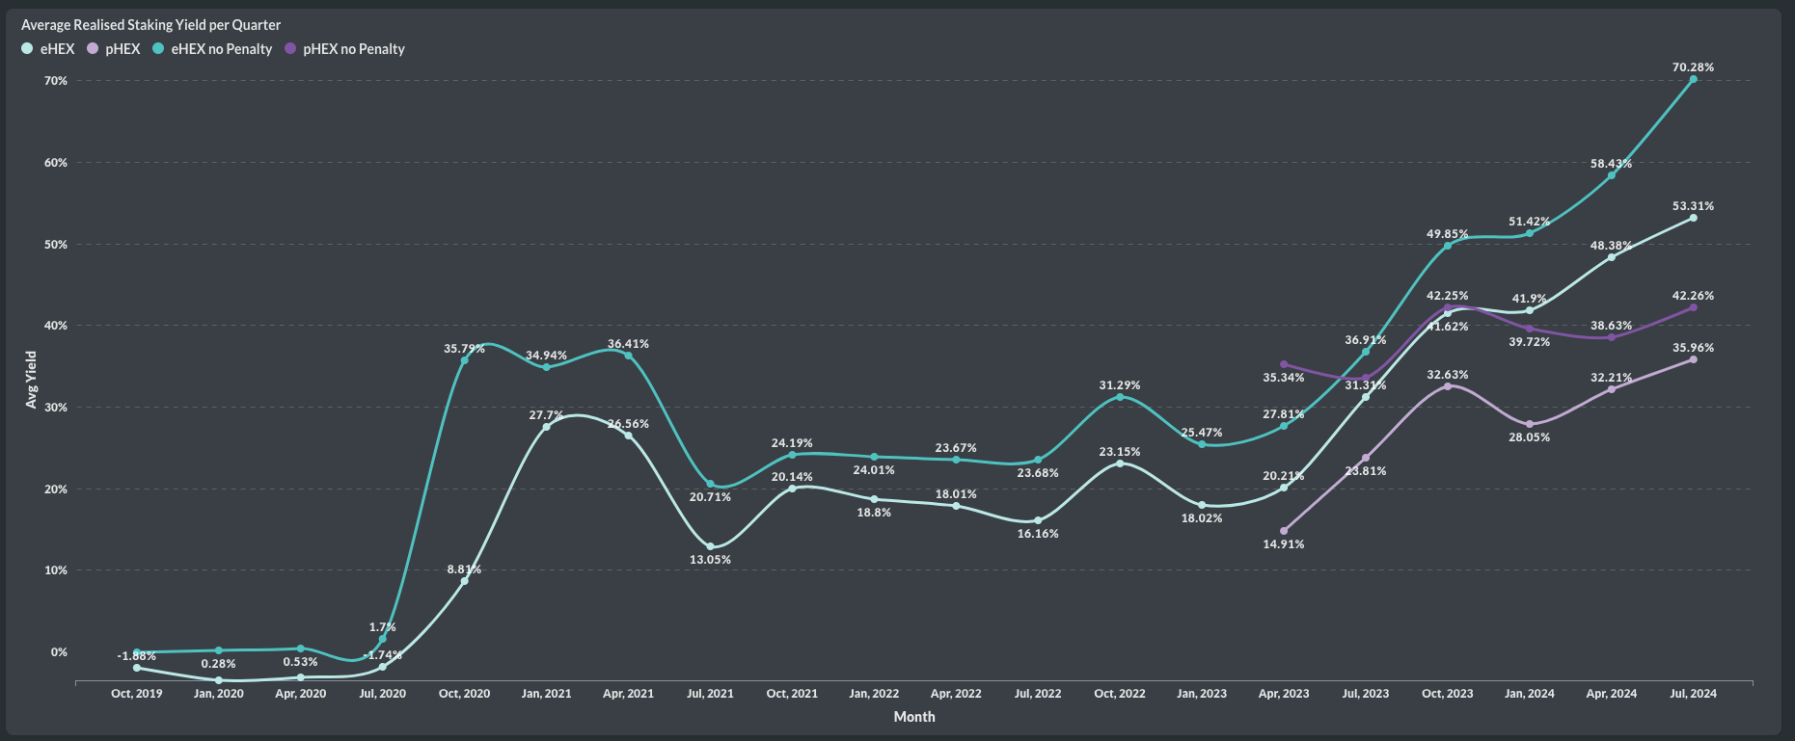Image resolution: width=1795 pixels, height=741 pixels.
Task: Select the 24.19% data label
Action: click(792, 443)
